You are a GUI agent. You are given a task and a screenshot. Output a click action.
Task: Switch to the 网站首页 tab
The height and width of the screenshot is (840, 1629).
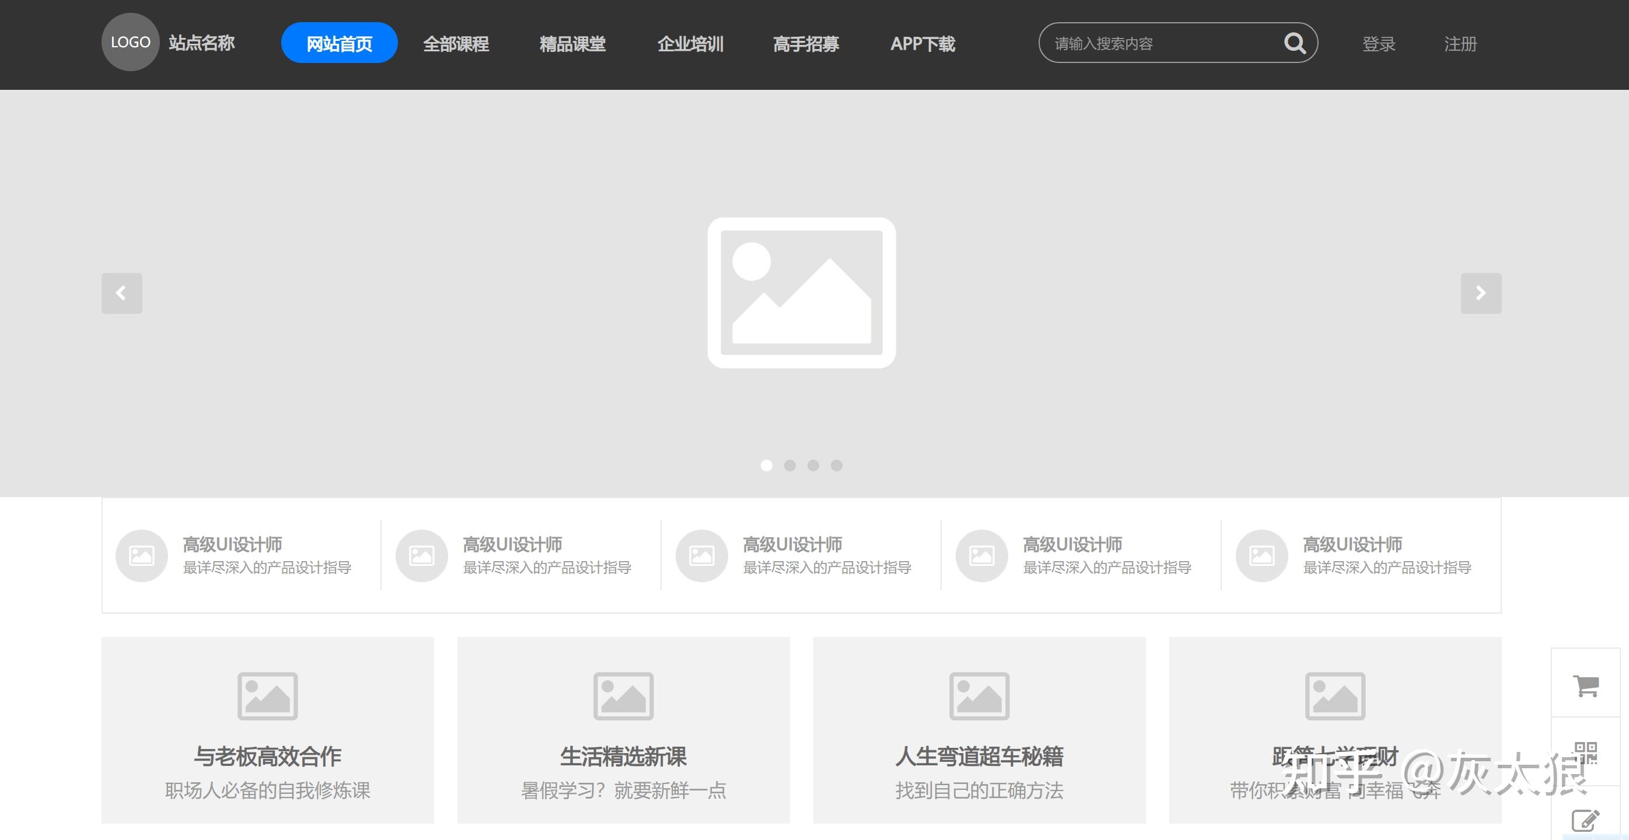[339, 43]
